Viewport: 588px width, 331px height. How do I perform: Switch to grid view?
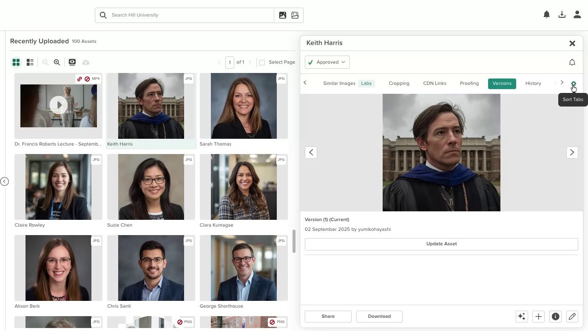(x=16, y=62)
